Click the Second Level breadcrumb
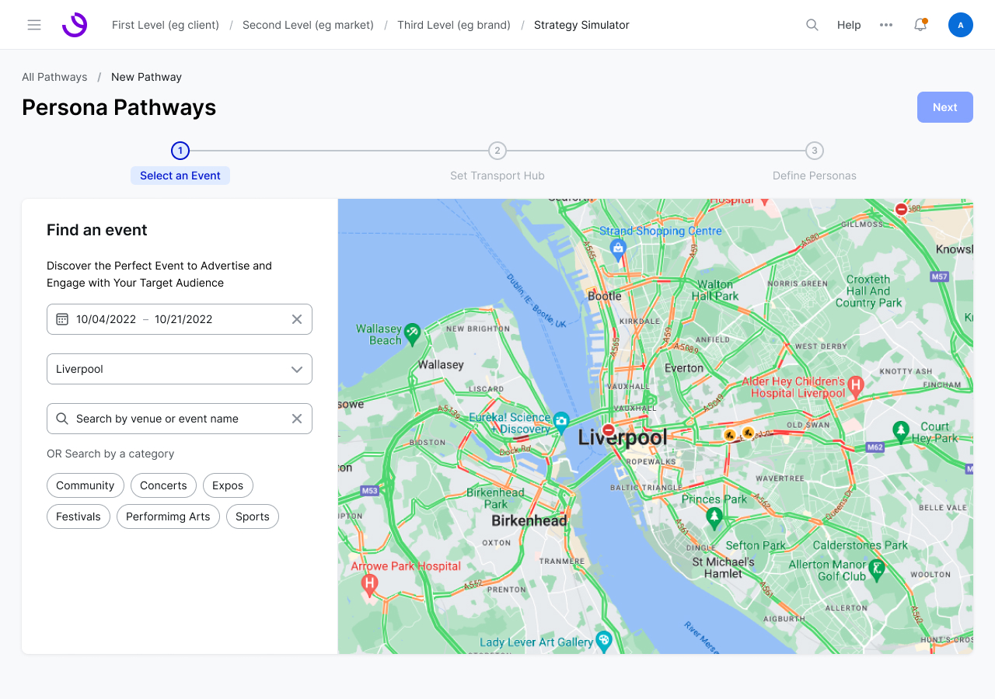The height and width of the screenshot is (699, 995). point(308,25)
